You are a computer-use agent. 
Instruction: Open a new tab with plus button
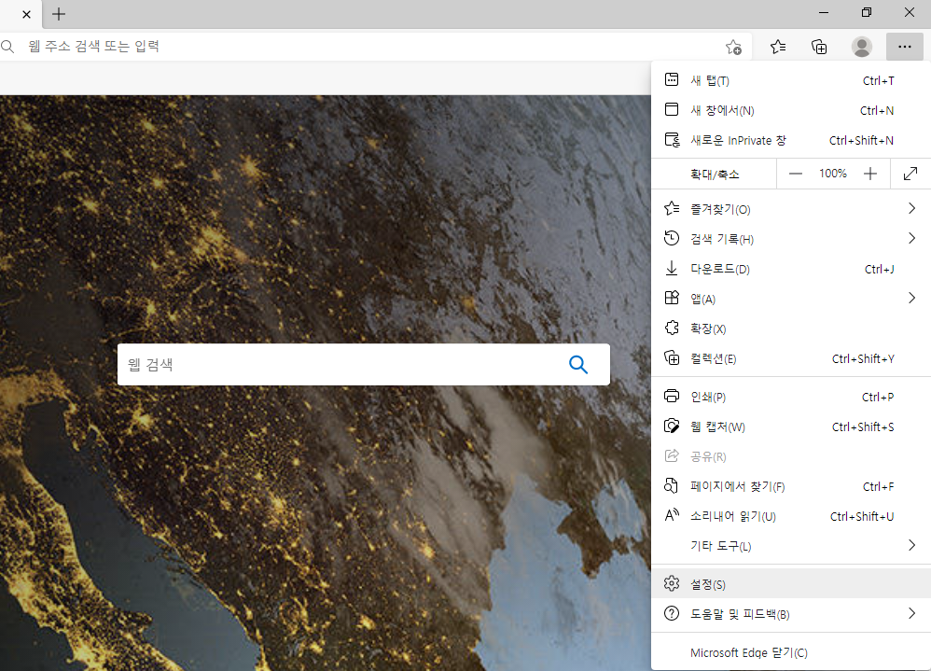(x=59, y=14)
